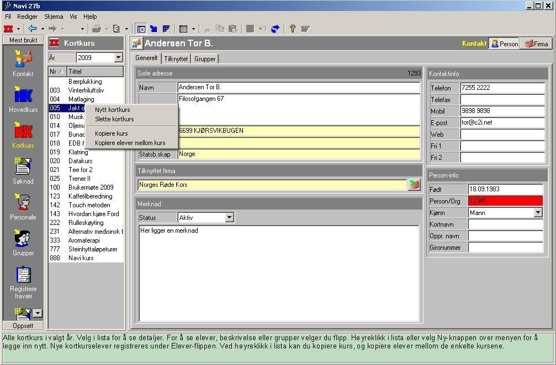
Task: Click the firm icon beside Norges Røde Kors
Action: (414, 185)
